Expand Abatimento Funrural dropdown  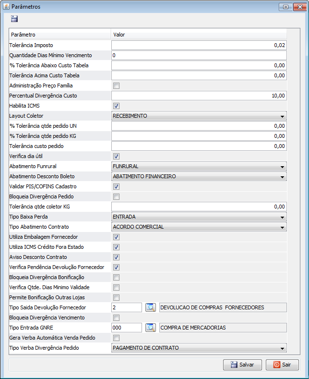point(199,166)
